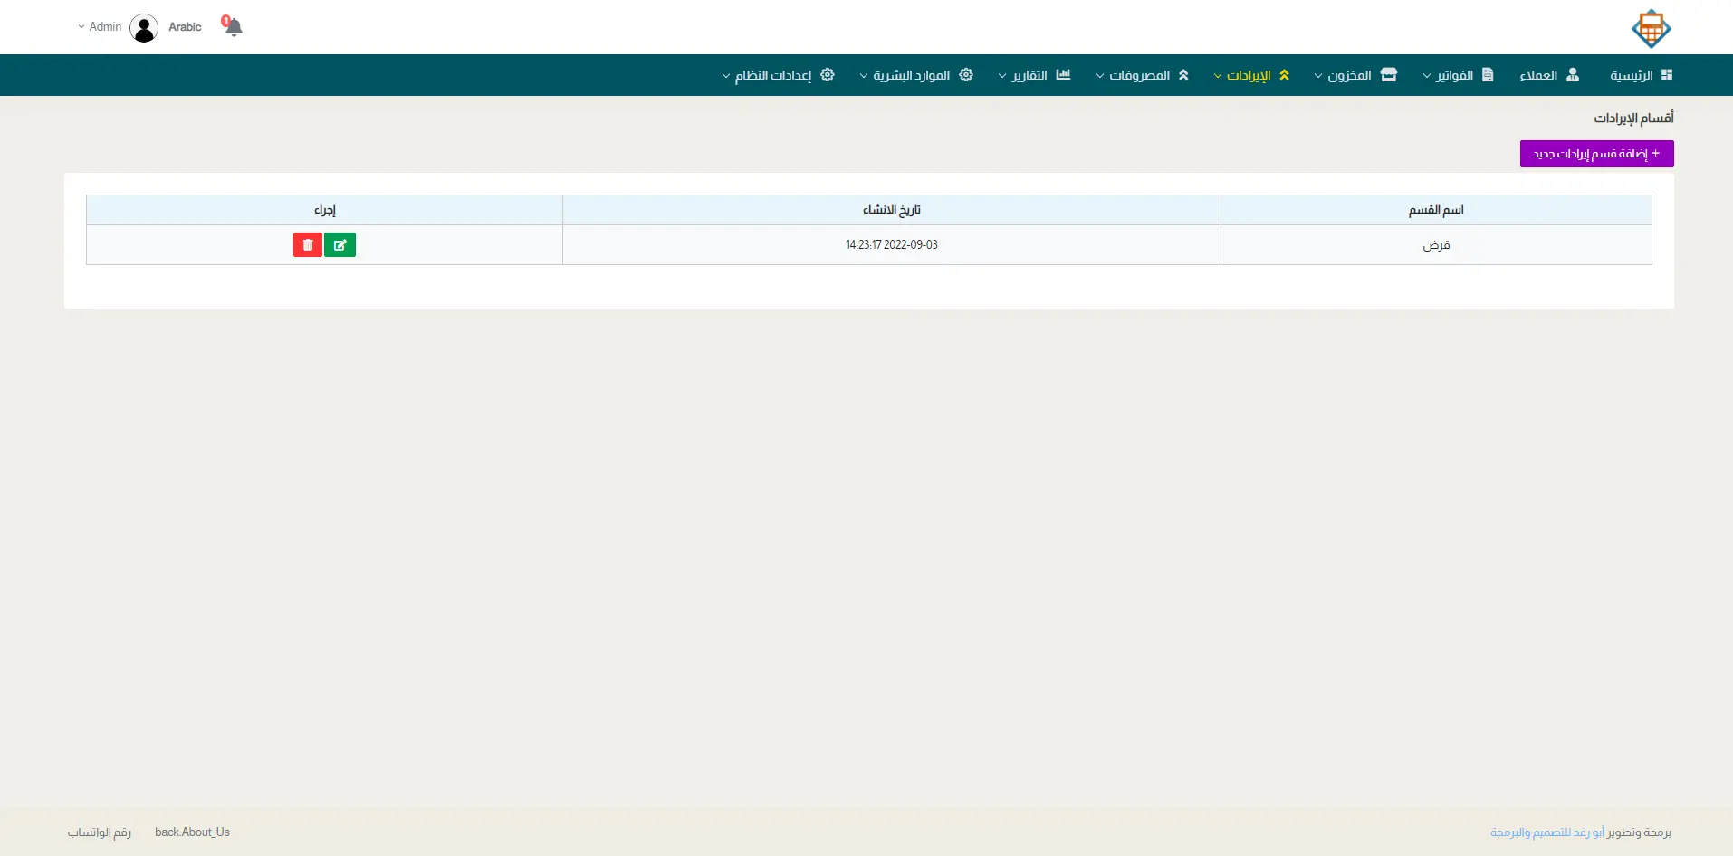Click the إعدادات النظام gear icon

tap(828, 75)
